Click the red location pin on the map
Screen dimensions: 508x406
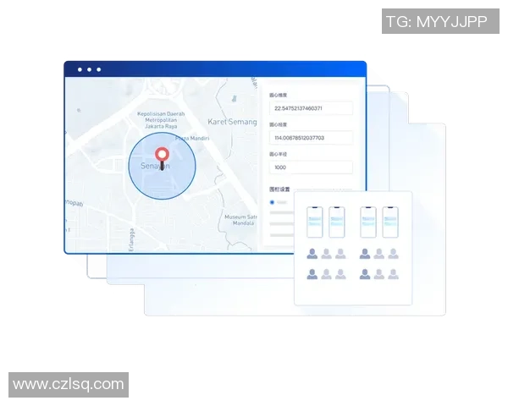(x=162, y=157)
